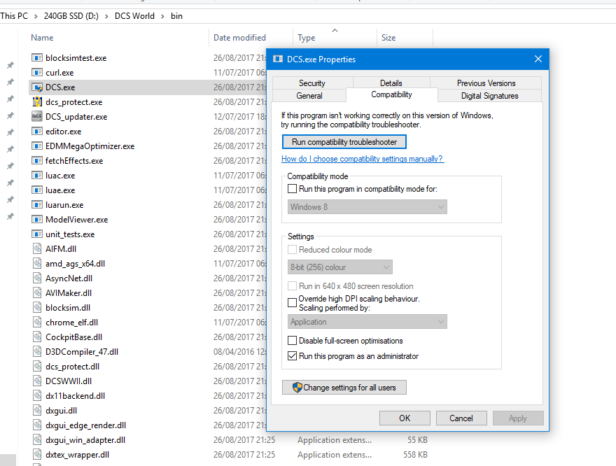Click the ModelViewer.exe file icon
This screenshot has height=466, width=616.
point(37,220)
